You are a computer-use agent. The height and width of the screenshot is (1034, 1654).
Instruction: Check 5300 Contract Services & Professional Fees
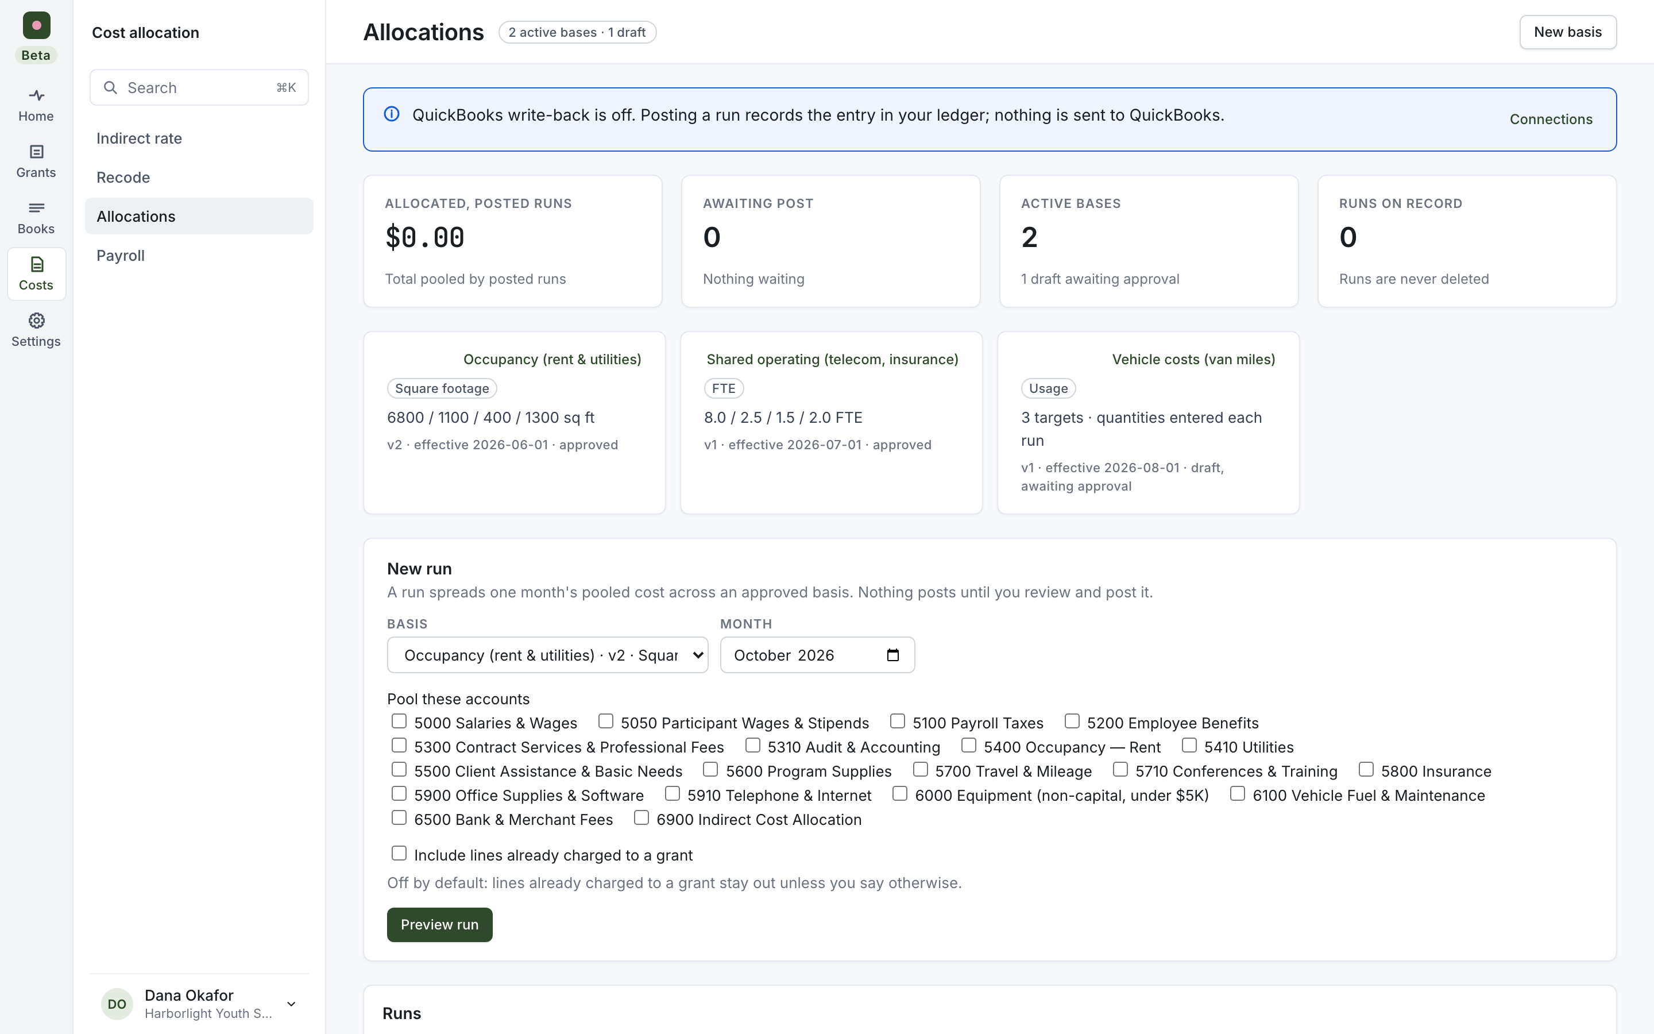pyautogui.click(x=399, y=746)
